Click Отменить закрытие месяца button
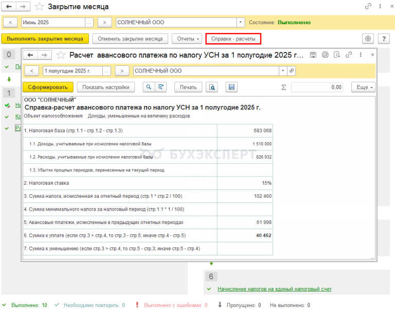The image size is (395, 309). point(130,39)
